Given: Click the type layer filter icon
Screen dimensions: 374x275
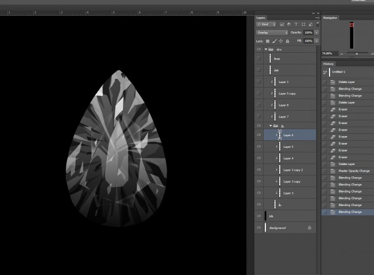Looking at the screenshot, I should [x=295, y=24].
